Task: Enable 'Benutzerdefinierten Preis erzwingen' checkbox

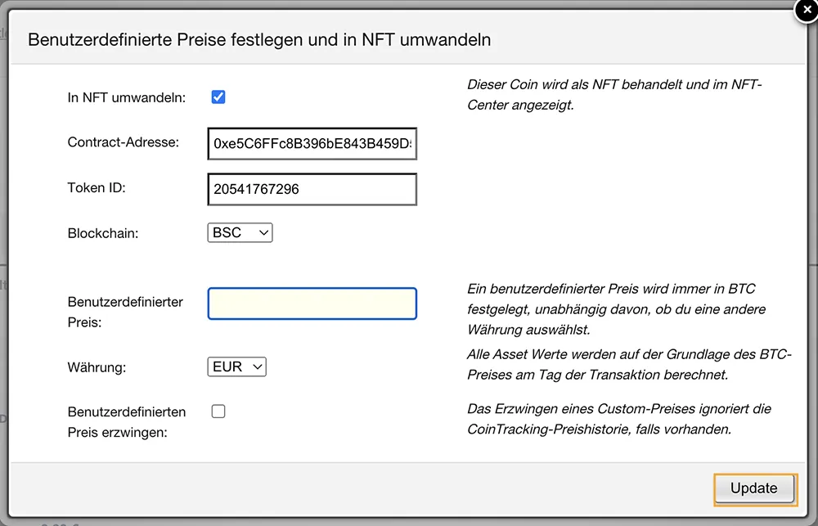Action: tap(218, 411)
